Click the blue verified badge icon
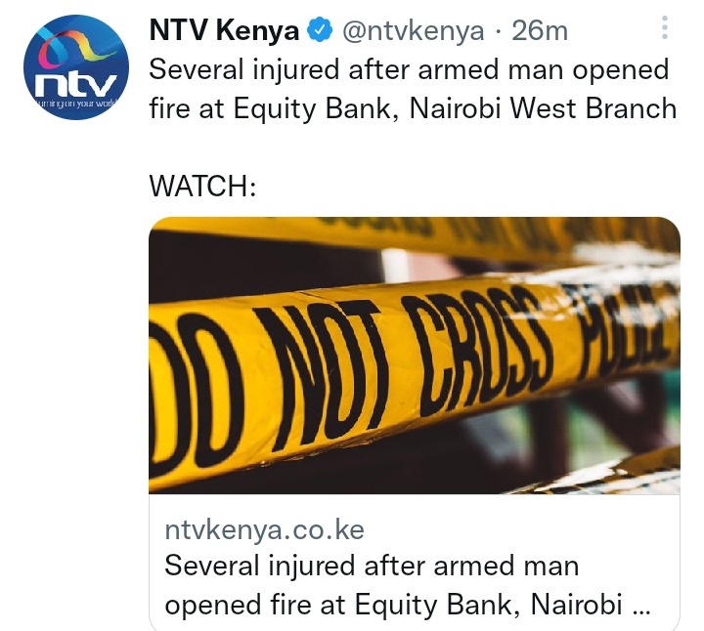The image size is (704, 631). [x=319, y=31]
